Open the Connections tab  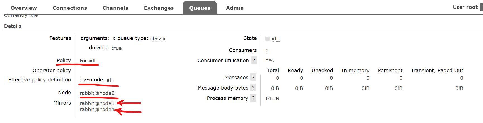pyautogui.click(x=70, y=8)
